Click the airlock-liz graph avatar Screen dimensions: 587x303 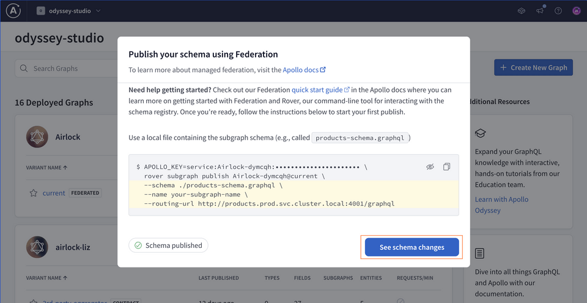click(37, 247)
